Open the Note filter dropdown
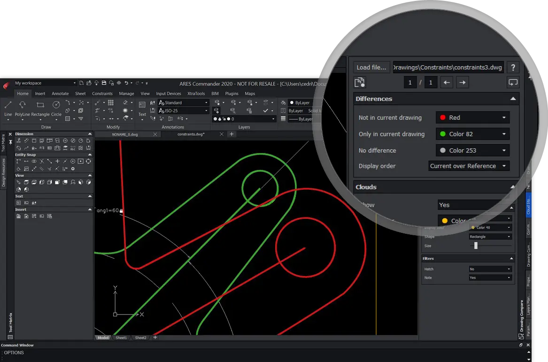The image size is (548, 362). click(x=490, y=277)
